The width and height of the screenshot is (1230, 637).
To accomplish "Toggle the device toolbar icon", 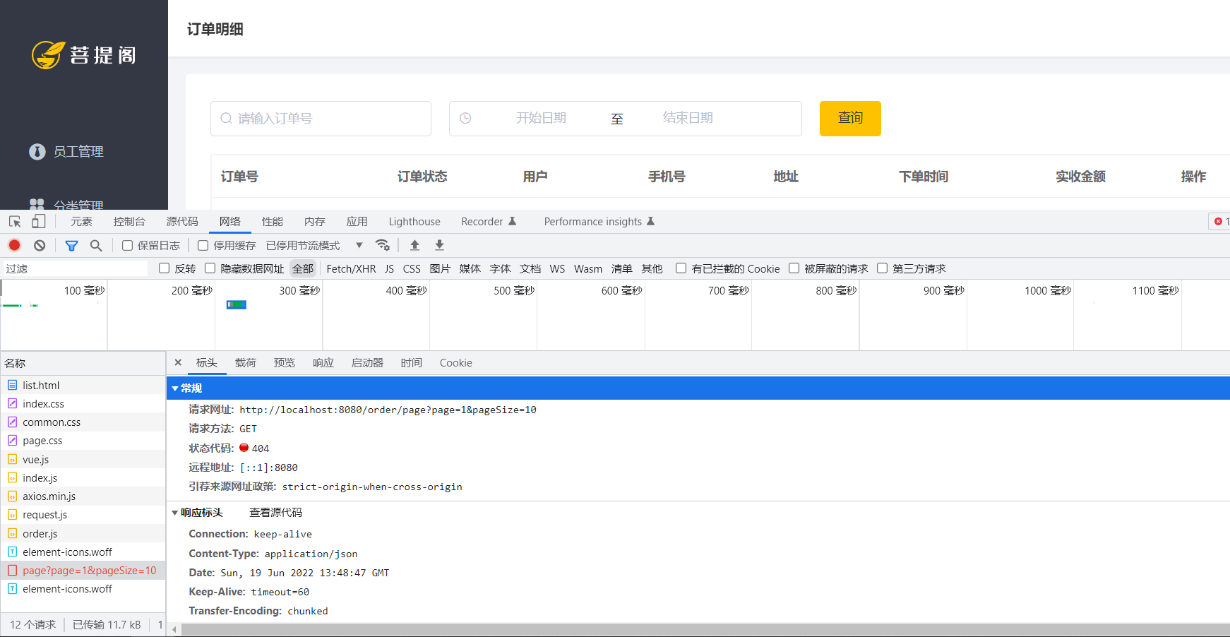I will tap(39, 222).
